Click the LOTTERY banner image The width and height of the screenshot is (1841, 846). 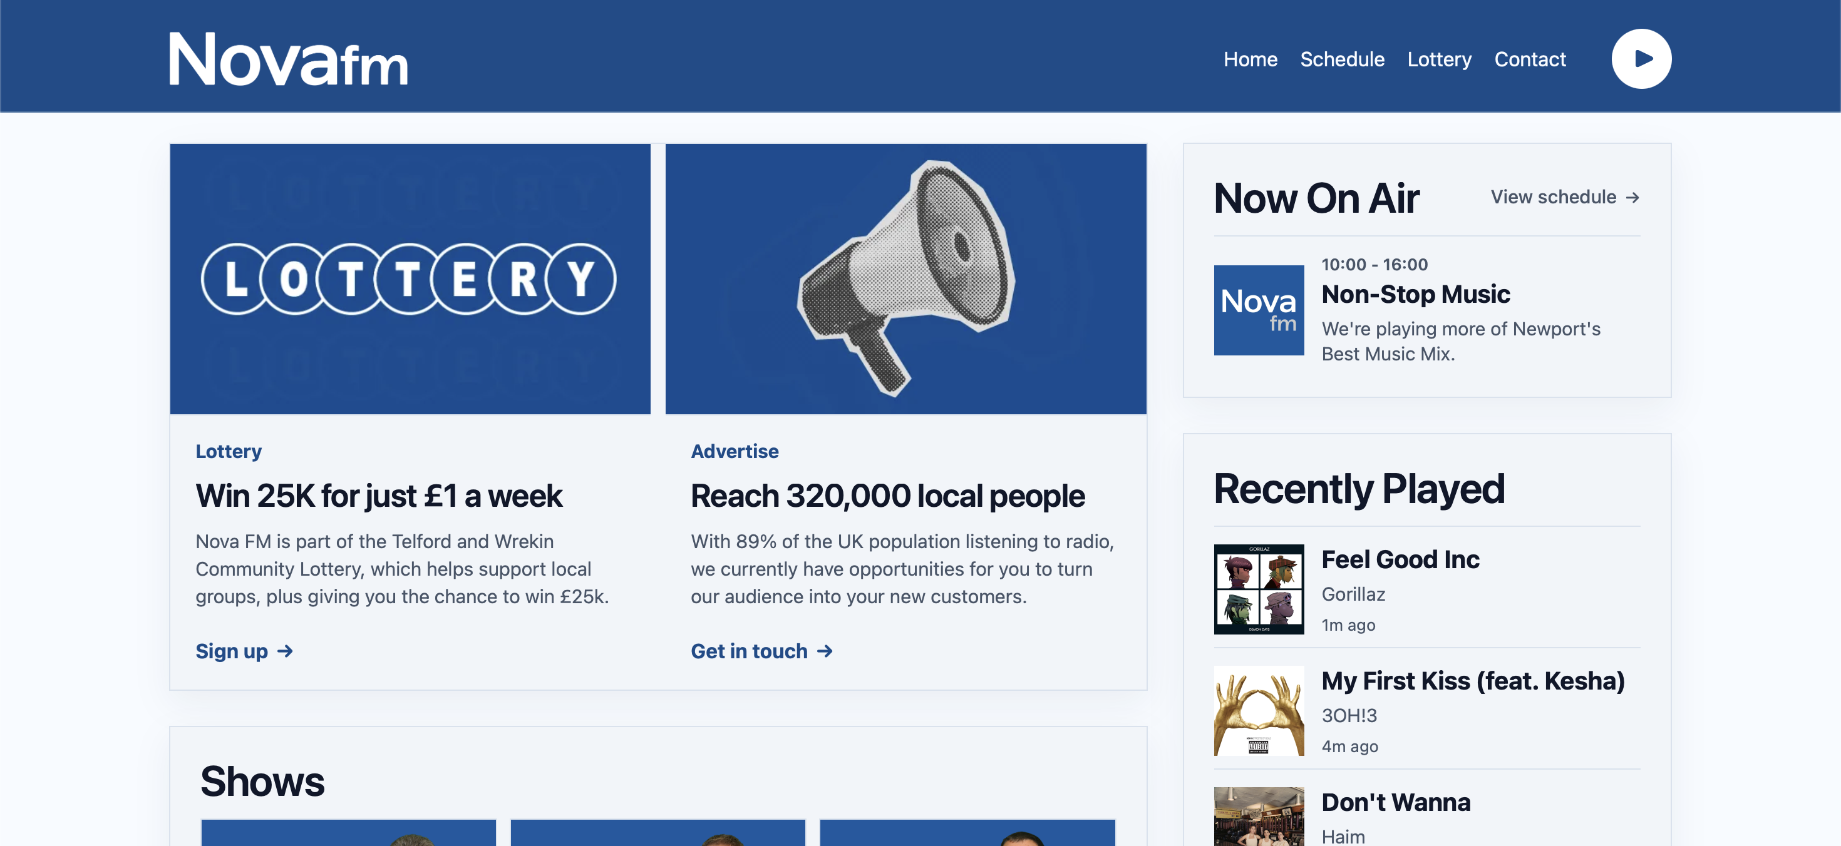point(410,279)
